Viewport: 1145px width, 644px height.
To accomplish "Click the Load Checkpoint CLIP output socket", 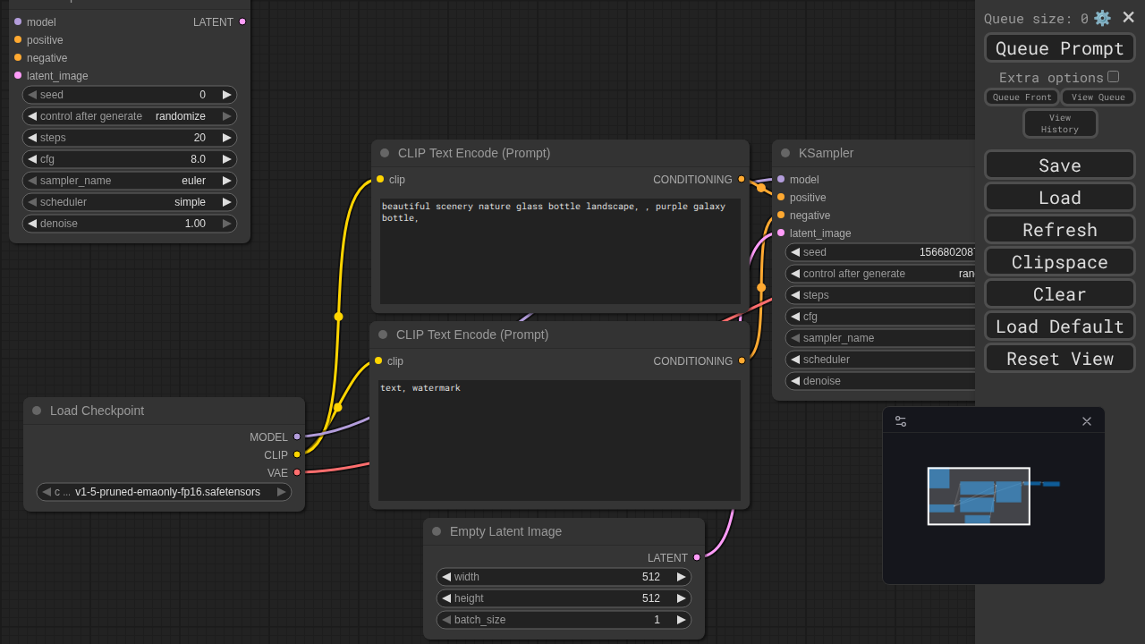I will click(297, 454).
